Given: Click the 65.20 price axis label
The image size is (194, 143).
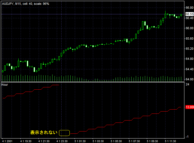Looking at the screenshot, I should pyautogui.click(x=189, y=49).
